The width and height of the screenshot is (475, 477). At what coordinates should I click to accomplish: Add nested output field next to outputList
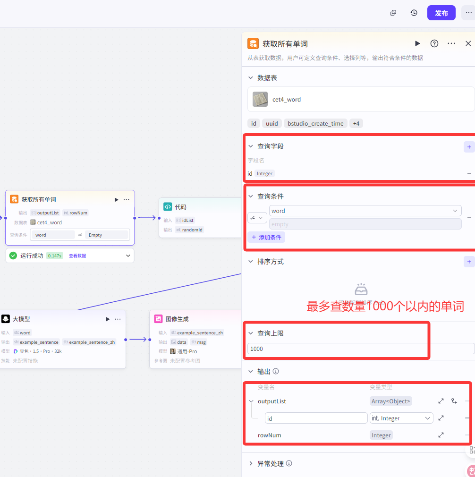pyautogui.click(x=454, y=401)
